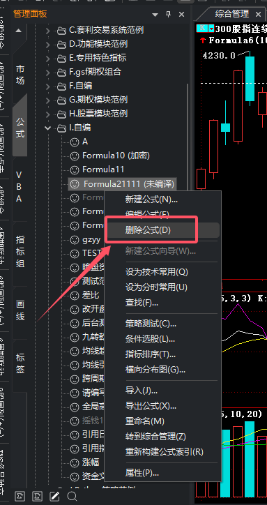Viewport: 267px width, 505px height.
Task: Switch to the 标签 side tab
Action: 20,363
